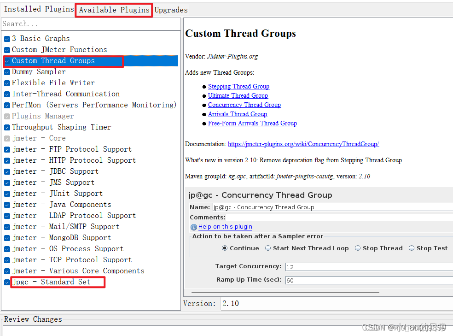
Task: Select the Custom Thread Groups row
Action: click(91, 61)
